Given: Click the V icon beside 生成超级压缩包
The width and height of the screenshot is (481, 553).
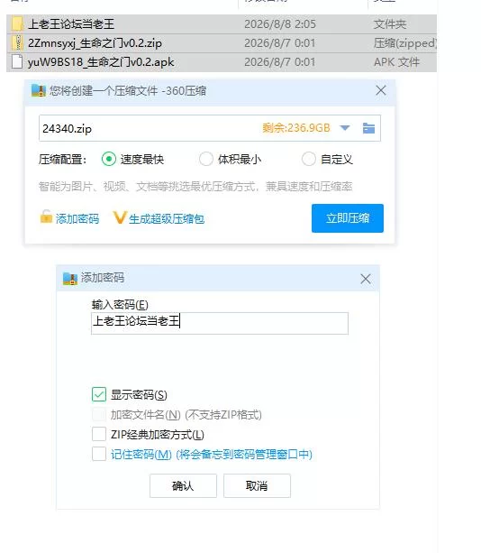Looking at the screenshot, I should click(120, 217).
